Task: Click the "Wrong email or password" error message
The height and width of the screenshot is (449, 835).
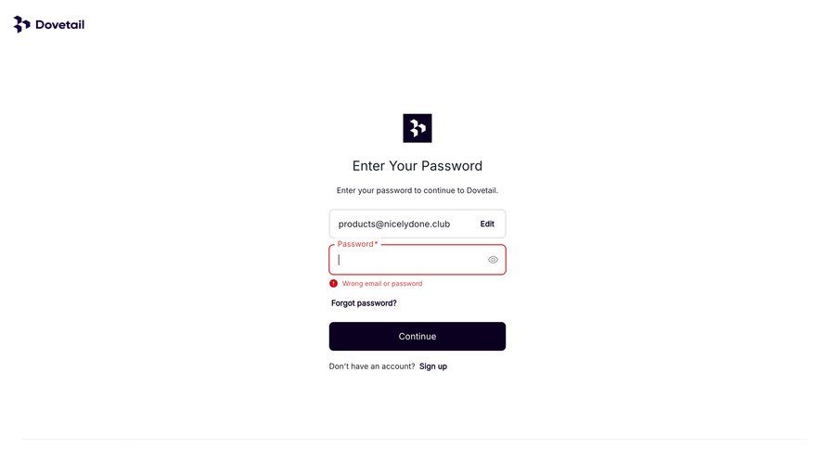Action: tap(382, 284)
